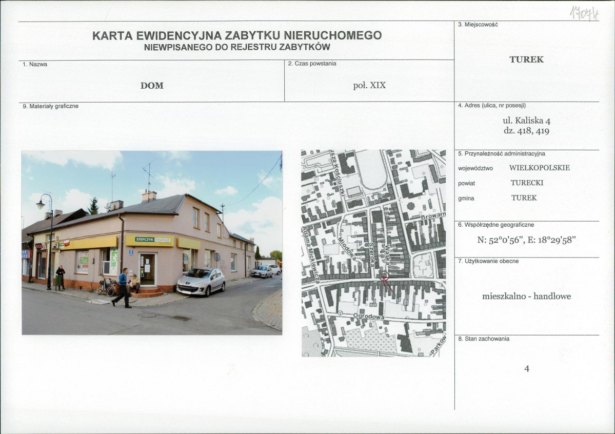Screen dimensions: 615x434
Task: Click the value 'TURECKI'
Action: coord(527,183)
